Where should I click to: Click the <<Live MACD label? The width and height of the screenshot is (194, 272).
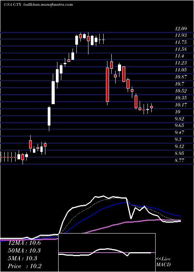pyautogui.click(x=163, y=262)
